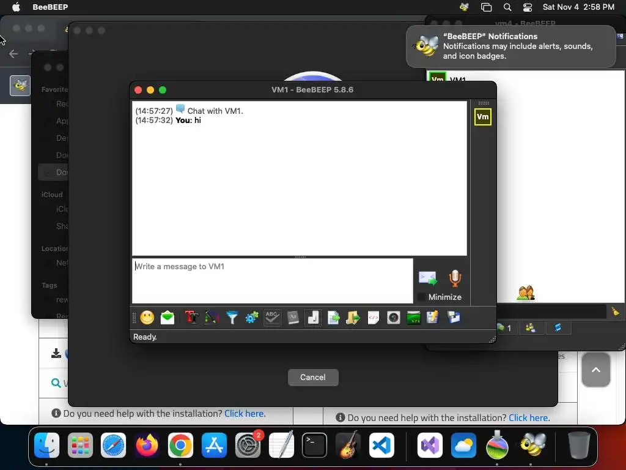Open the BeeBEEP menu in menu bar
Viewport: 626px width, 470px height.
50,7
